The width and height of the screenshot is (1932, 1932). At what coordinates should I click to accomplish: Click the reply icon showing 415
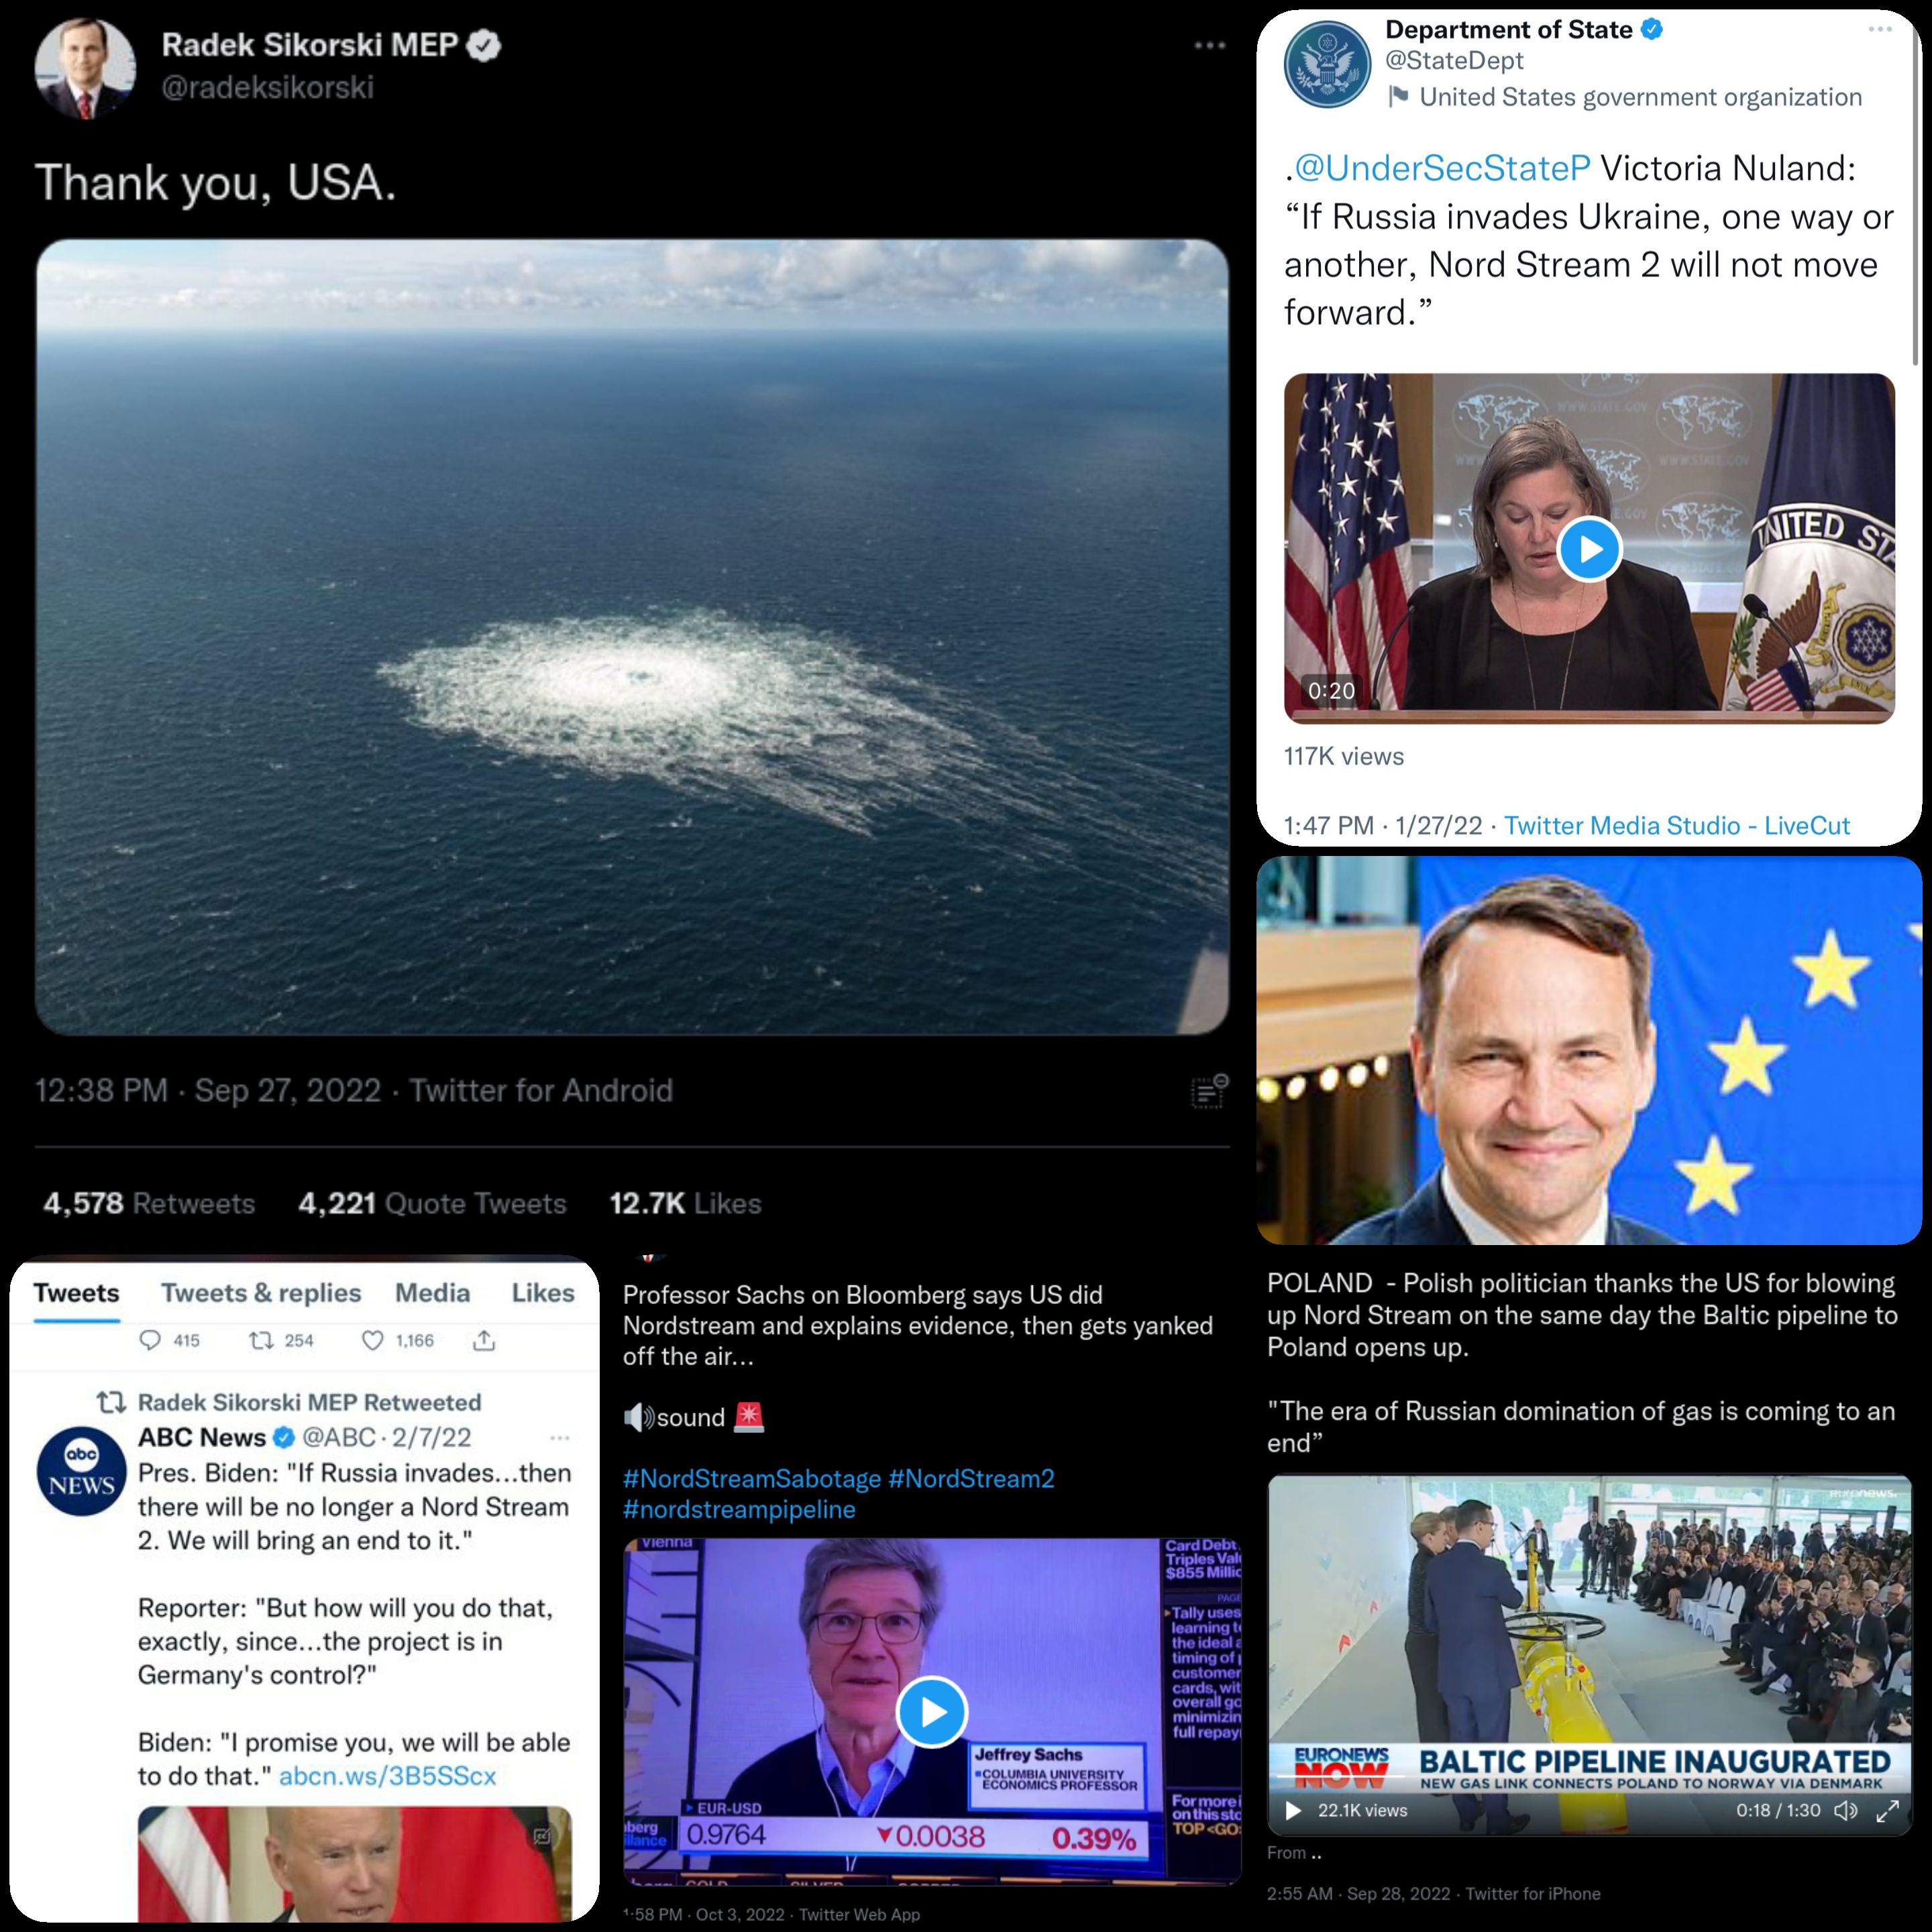(150, 1340)
